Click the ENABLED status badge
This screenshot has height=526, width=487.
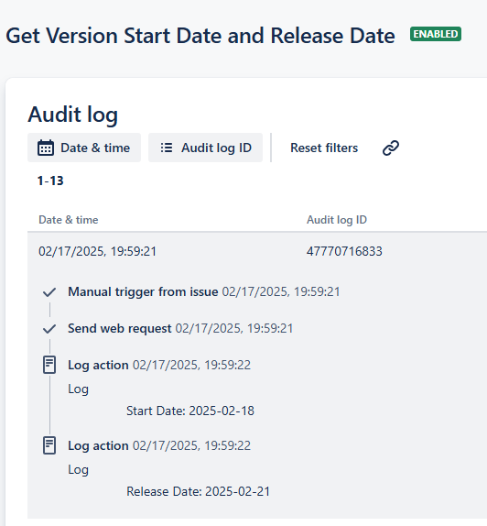[x=436, y=34]
